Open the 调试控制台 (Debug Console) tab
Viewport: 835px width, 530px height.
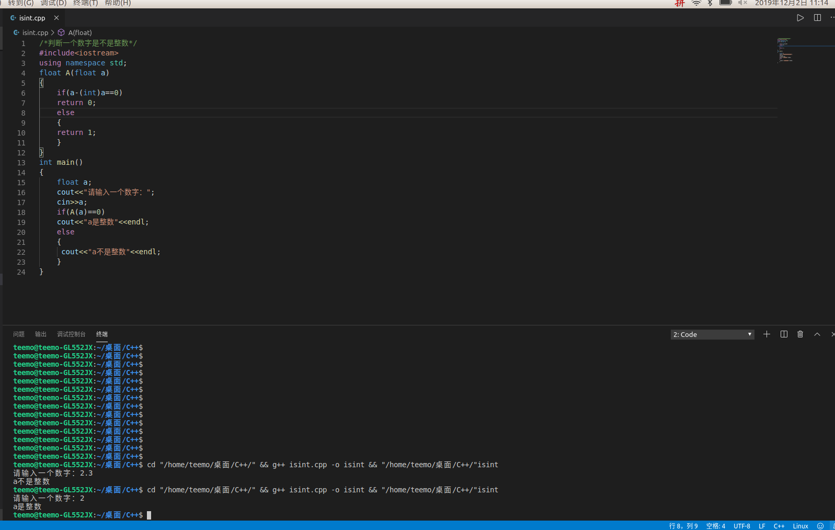coord(71,334)
